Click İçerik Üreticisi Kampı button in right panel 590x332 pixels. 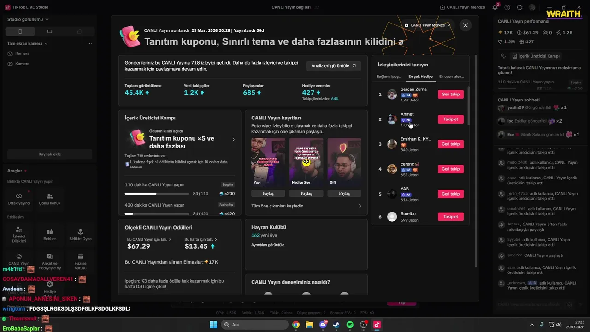point(537,56)
